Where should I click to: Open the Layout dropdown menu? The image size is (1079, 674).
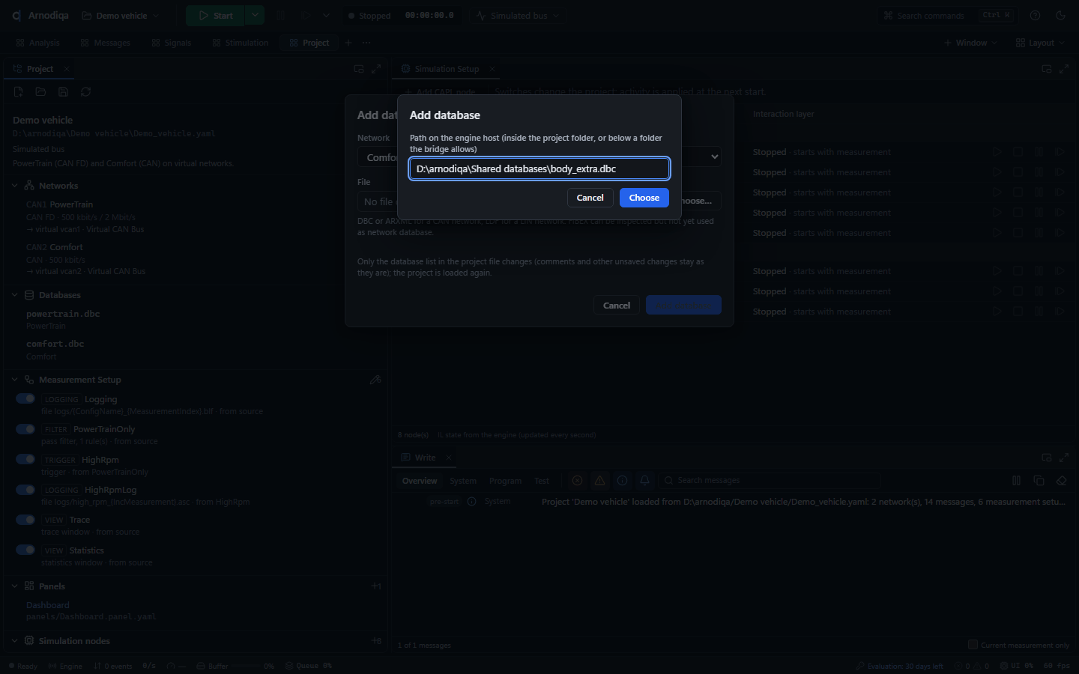[x=1040, y=43]
